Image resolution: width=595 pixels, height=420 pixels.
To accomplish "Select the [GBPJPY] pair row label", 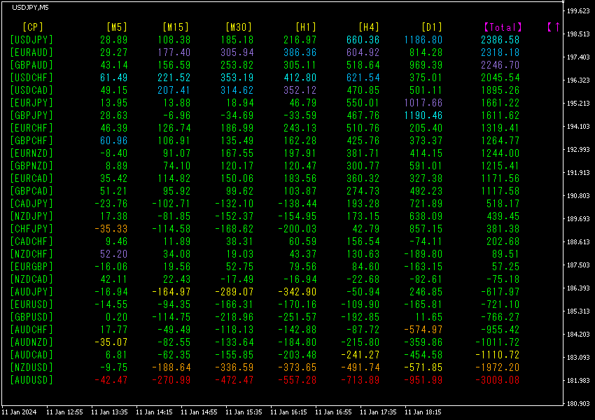I will pyautogui.click(x=31, y=115).
